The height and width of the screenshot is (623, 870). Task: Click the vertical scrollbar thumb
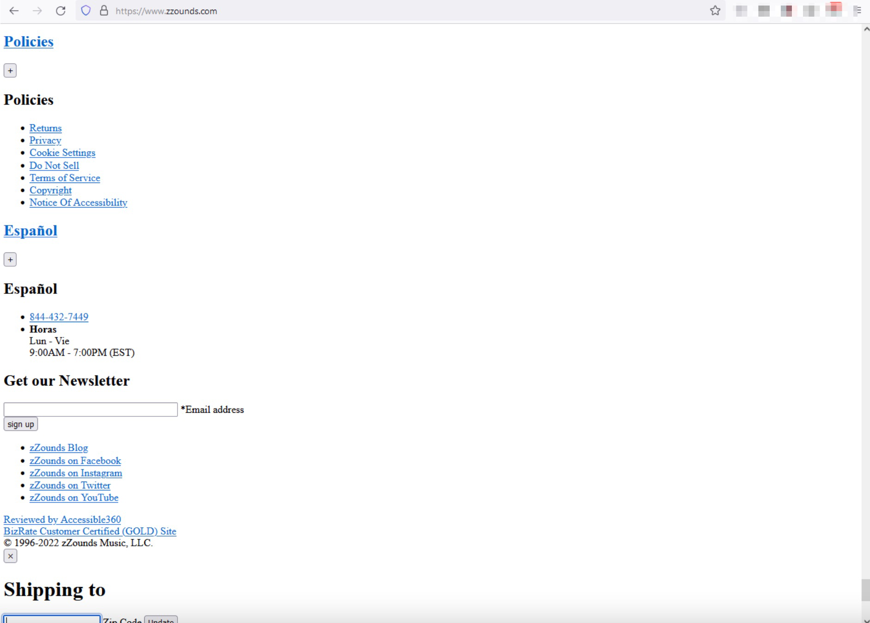click(x=865, y=590)
